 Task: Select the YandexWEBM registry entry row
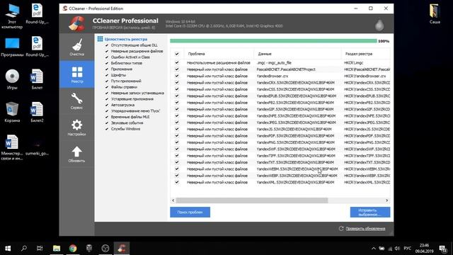coord(280,169)
